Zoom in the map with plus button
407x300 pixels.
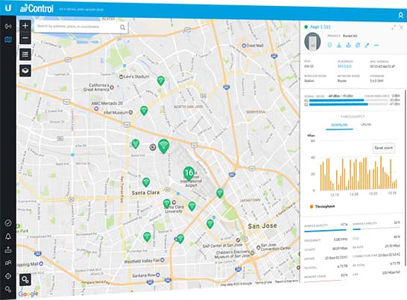pyautogui.click(x=25, y=25)
